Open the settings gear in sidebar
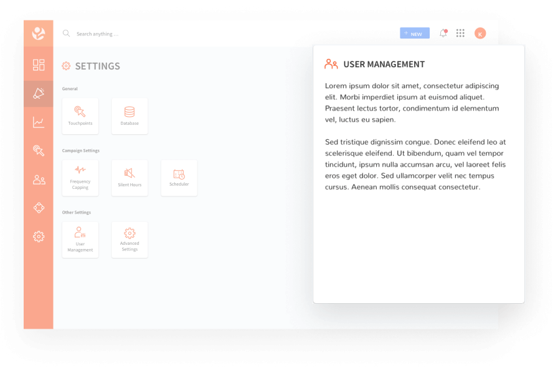The width and height of the screenshot is (558, 374). [39, 236]
